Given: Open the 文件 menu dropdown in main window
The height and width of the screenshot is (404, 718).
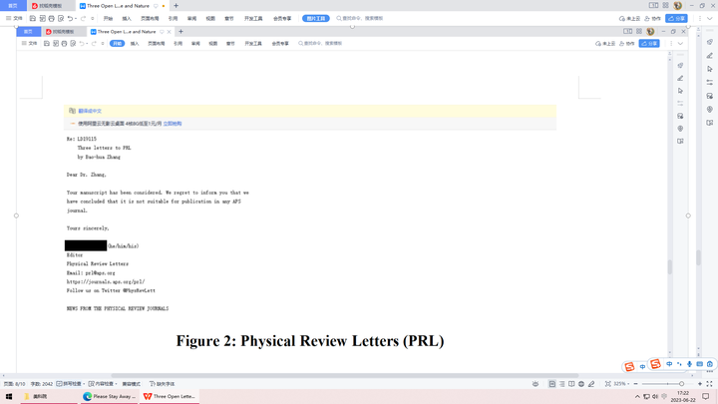Looking at the screenshot, I should [14, 18].
